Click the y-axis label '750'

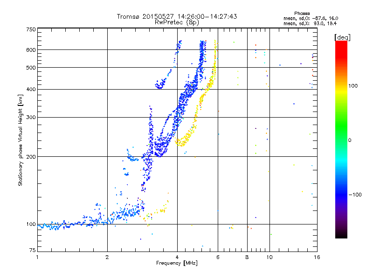click(x=31, y=29)
